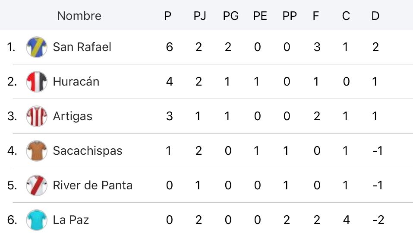This screenshot has width=413, height=233.
Task: Select La Paz team name
Action: pyautogui.click(x=71, y=220)
